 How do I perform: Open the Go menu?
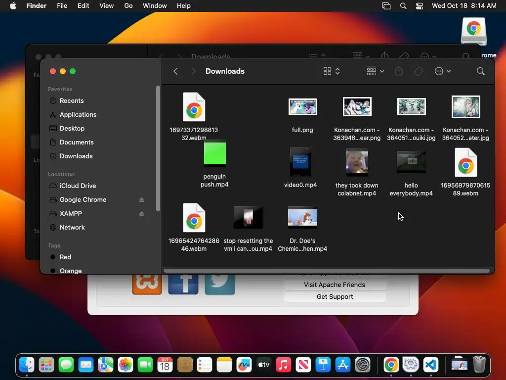(x=128, y=6)
